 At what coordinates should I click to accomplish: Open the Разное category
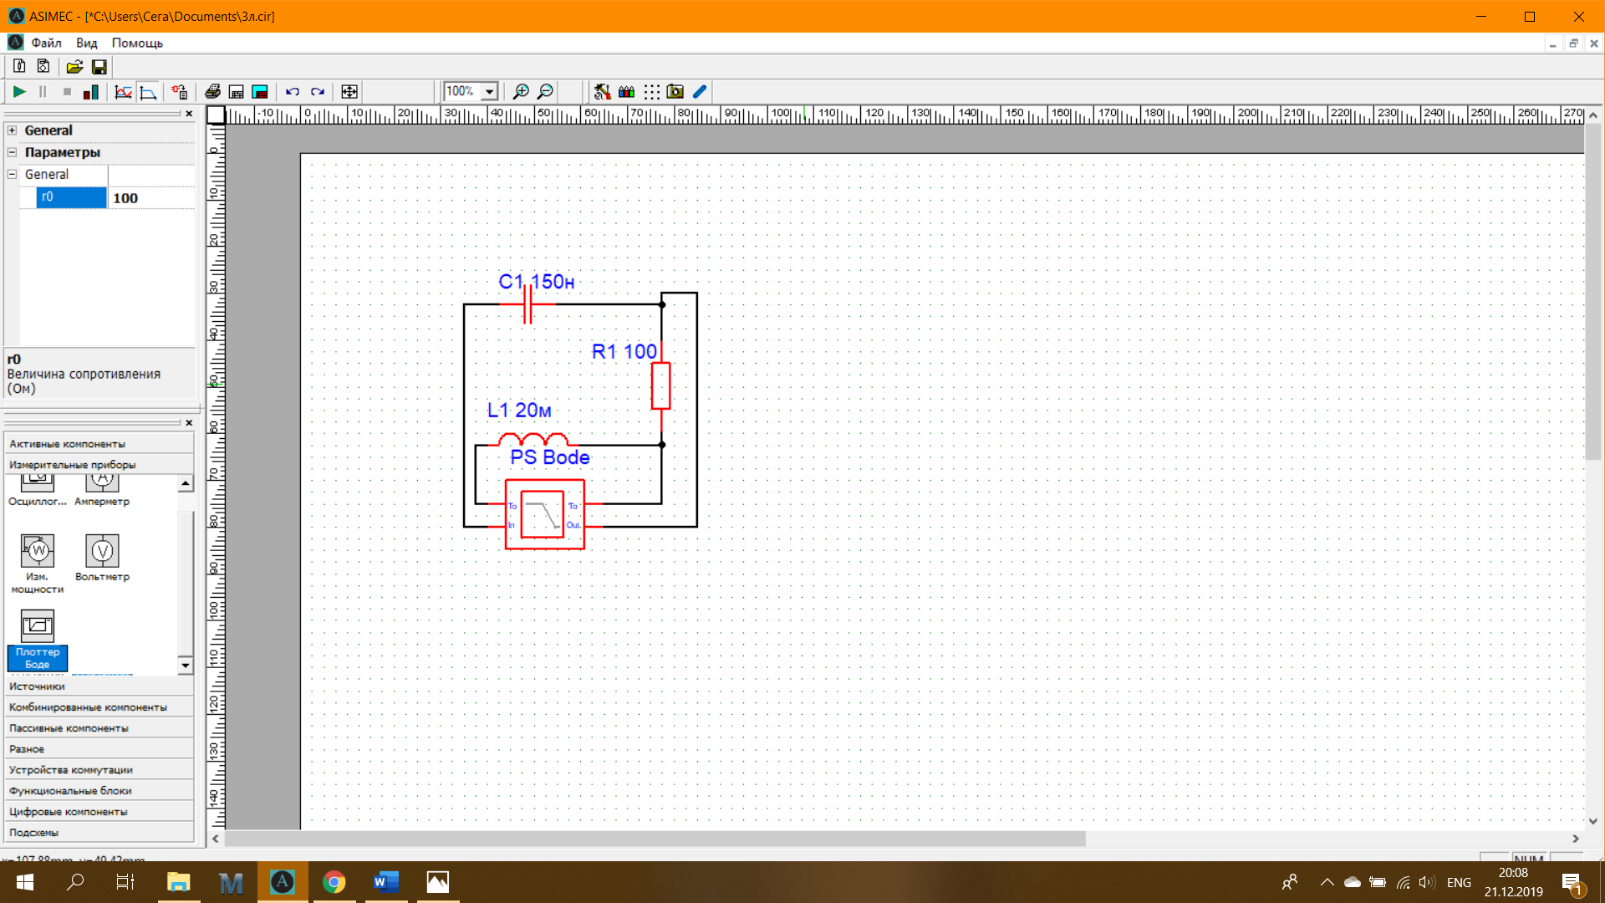[x=99, y=749]
